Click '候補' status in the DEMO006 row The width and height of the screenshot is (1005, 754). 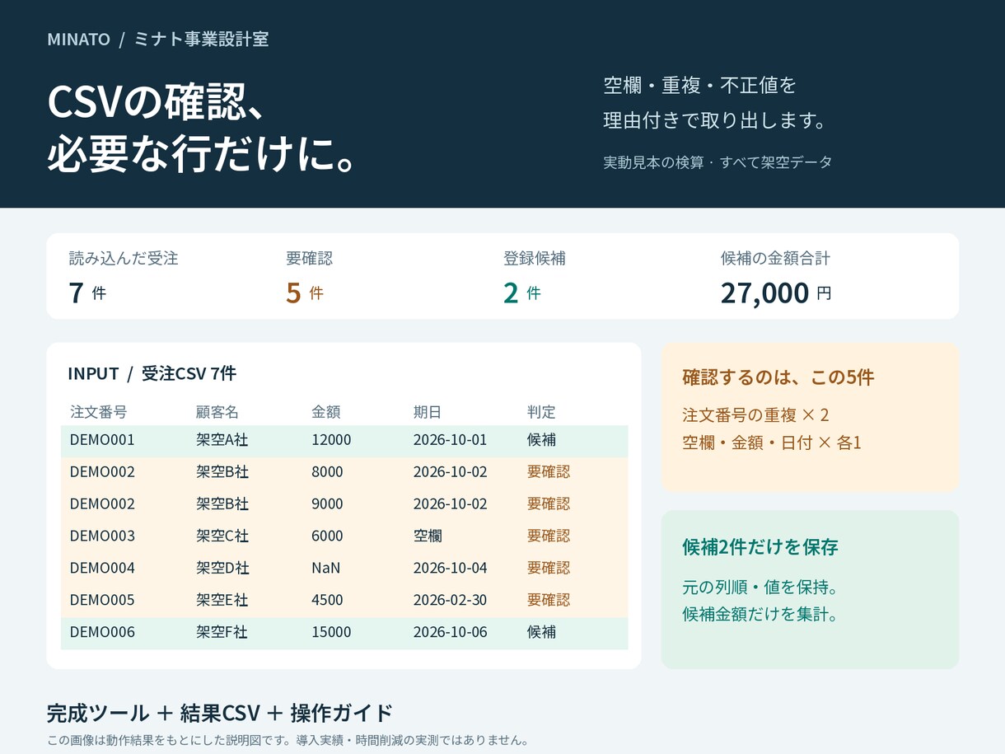click(x=541, y=633)
